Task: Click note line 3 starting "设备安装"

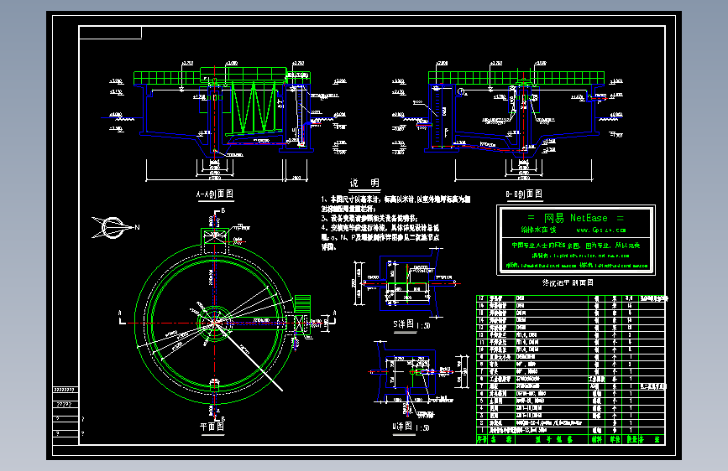Action: tap(369, 219)
